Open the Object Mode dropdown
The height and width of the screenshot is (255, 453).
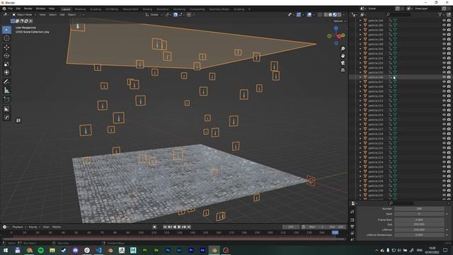coord(24,14)
